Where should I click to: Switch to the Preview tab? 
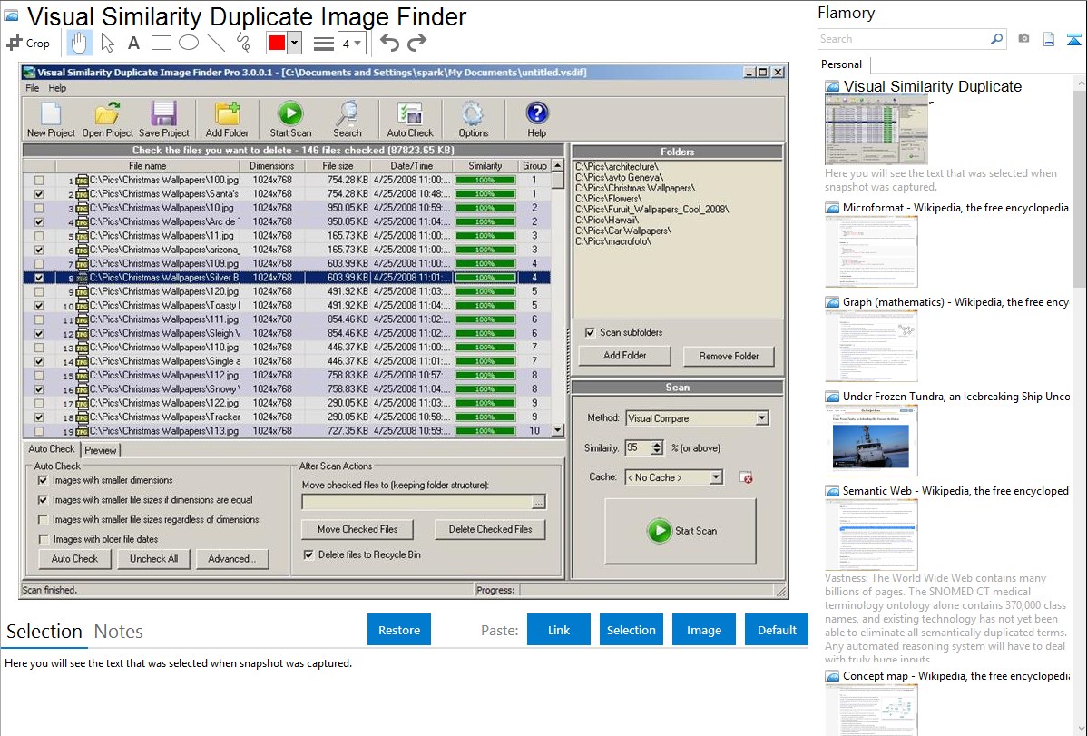[101, 450]
